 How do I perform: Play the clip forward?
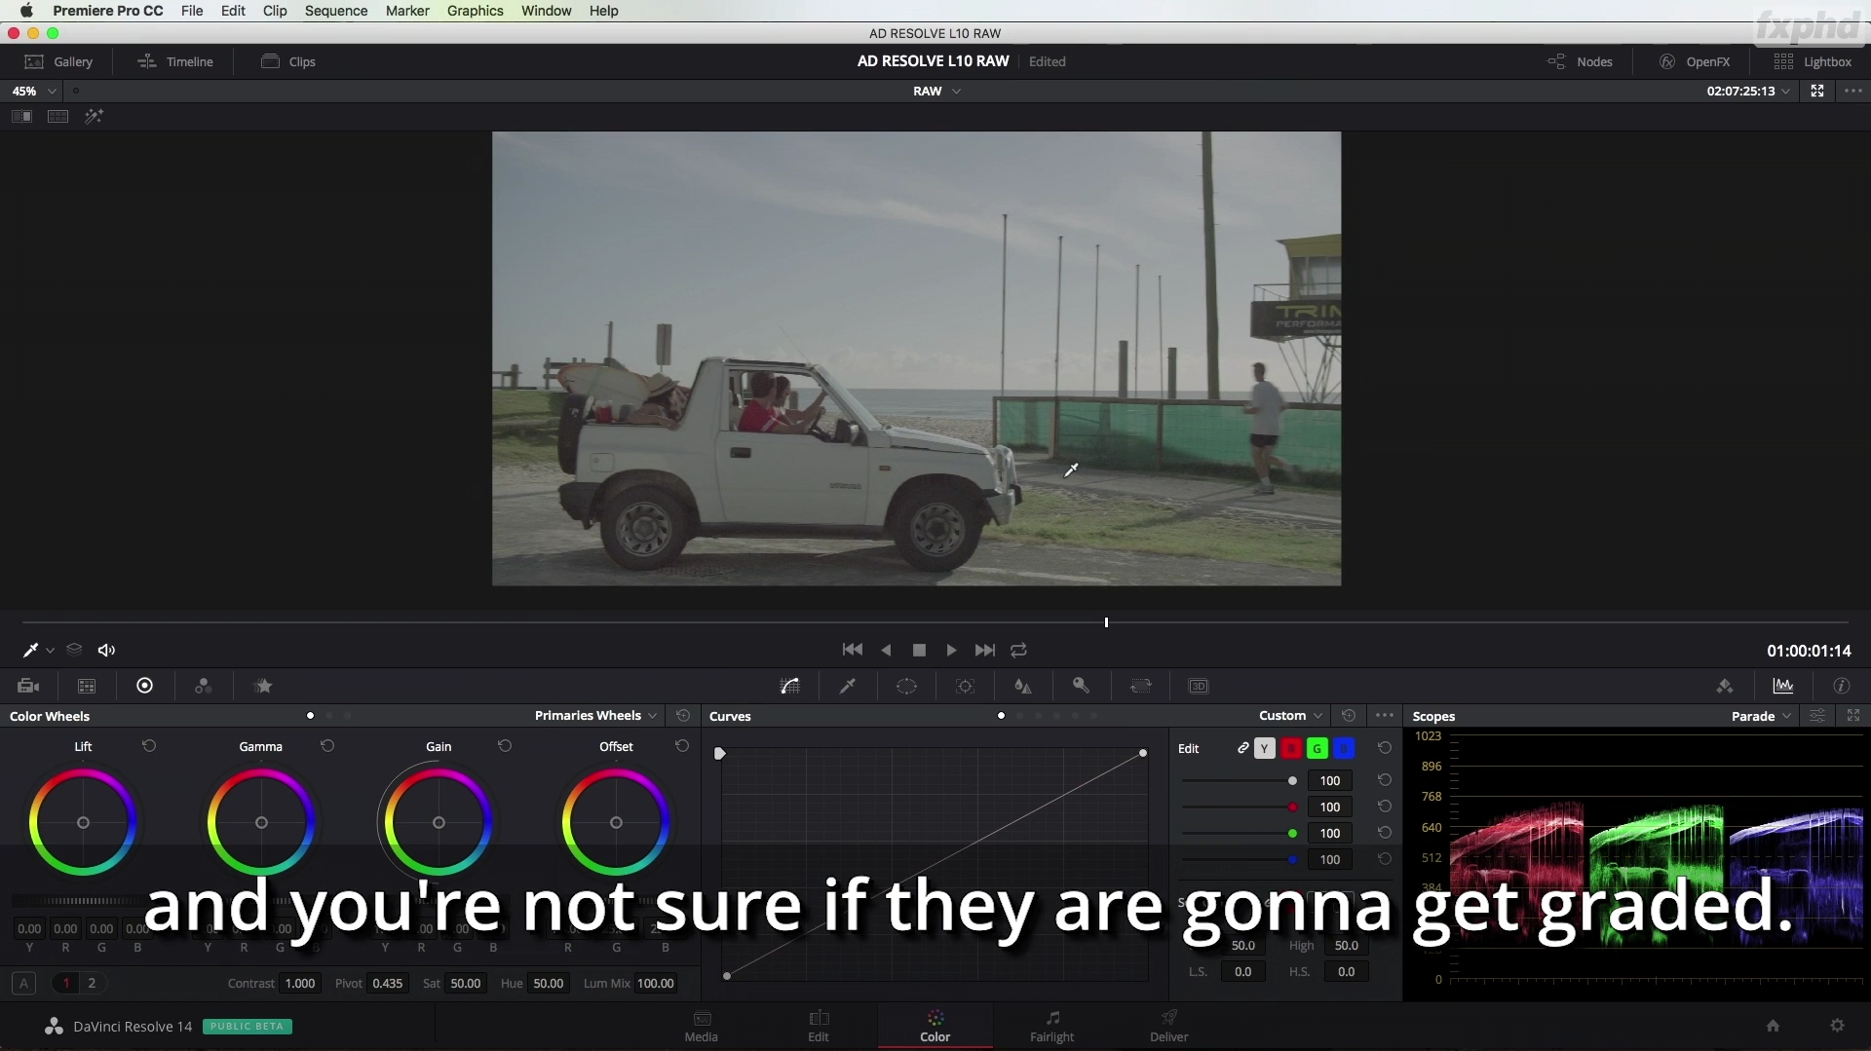click(951, 650)
